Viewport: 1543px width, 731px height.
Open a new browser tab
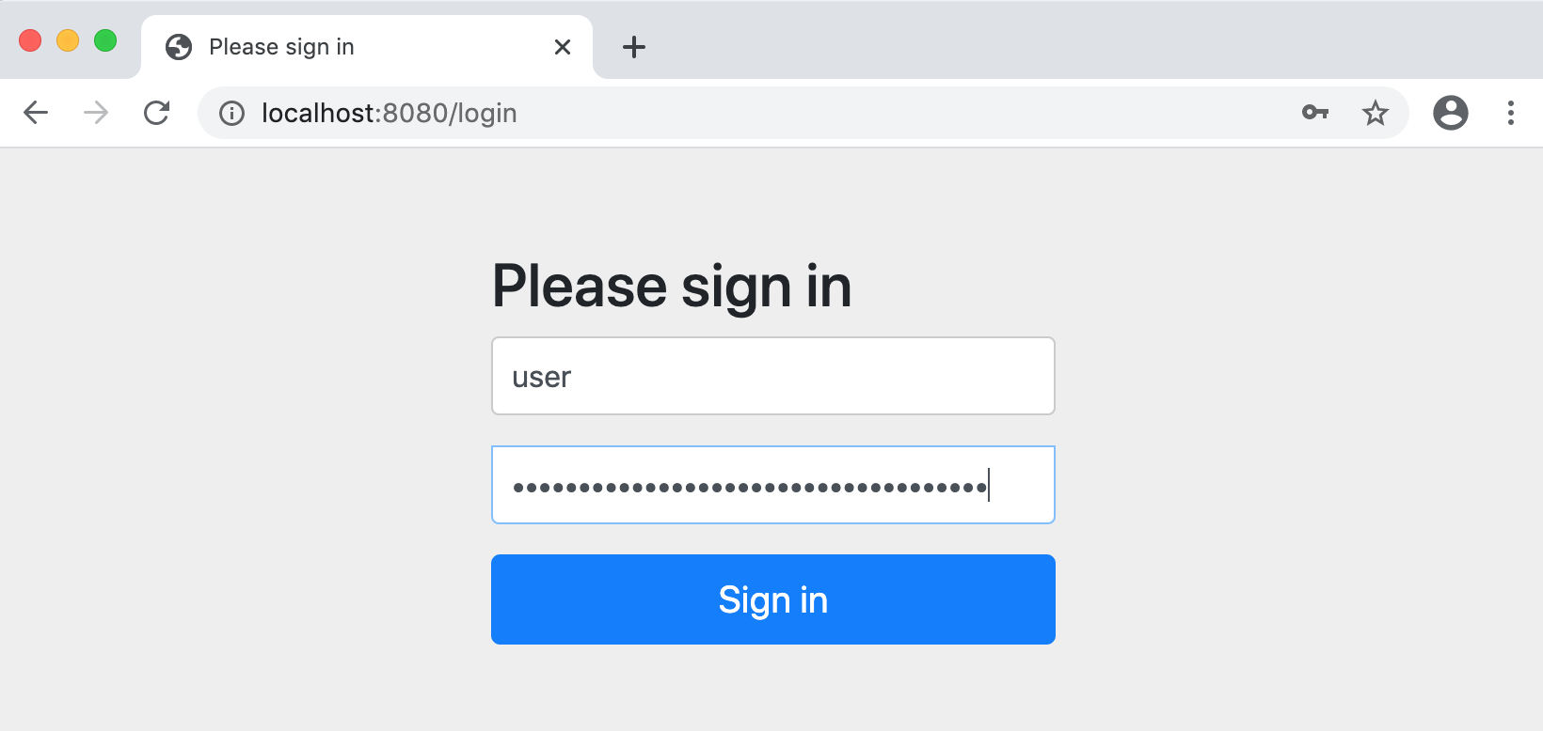point(634,47)
